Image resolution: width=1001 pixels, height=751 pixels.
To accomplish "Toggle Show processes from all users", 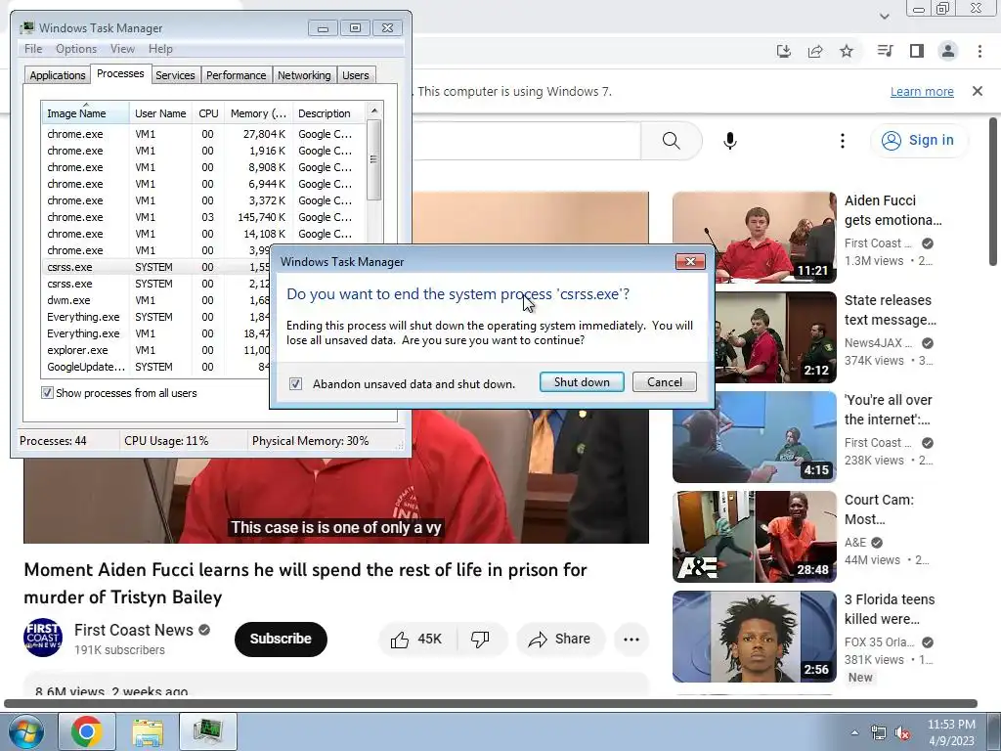I will coord(47,393).
